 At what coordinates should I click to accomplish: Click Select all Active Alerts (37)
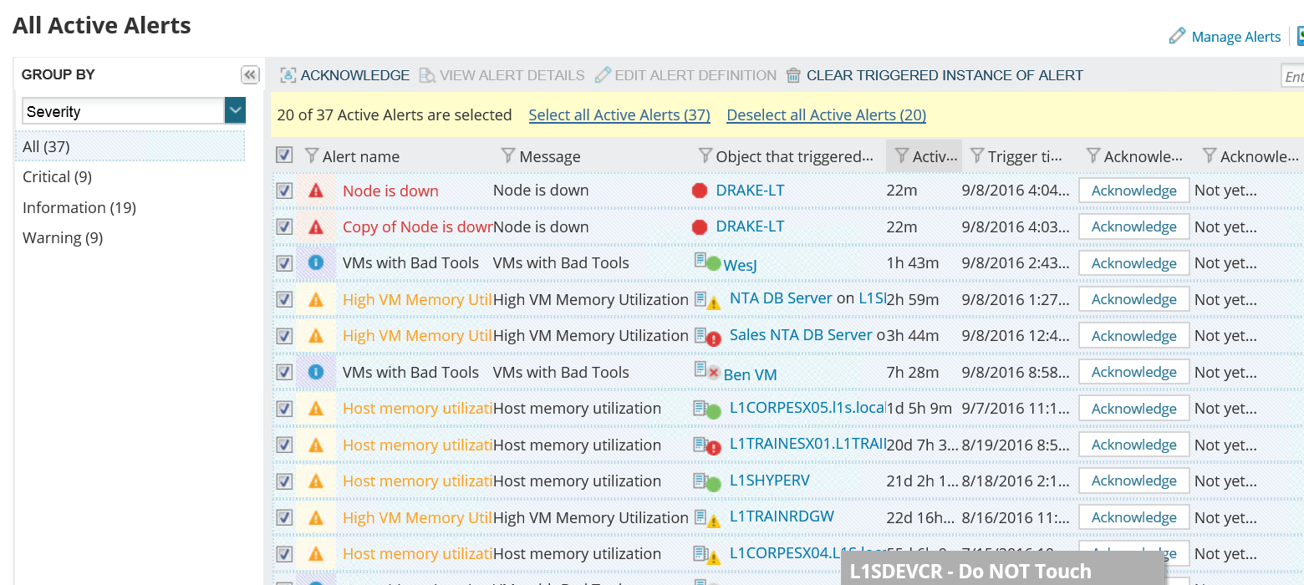[619, 115]
